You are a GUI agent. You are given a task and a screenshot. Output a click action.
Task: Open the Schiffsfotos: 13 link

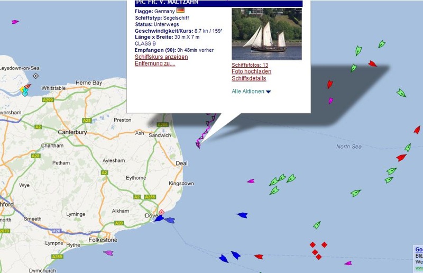click(x=250, y=65)
